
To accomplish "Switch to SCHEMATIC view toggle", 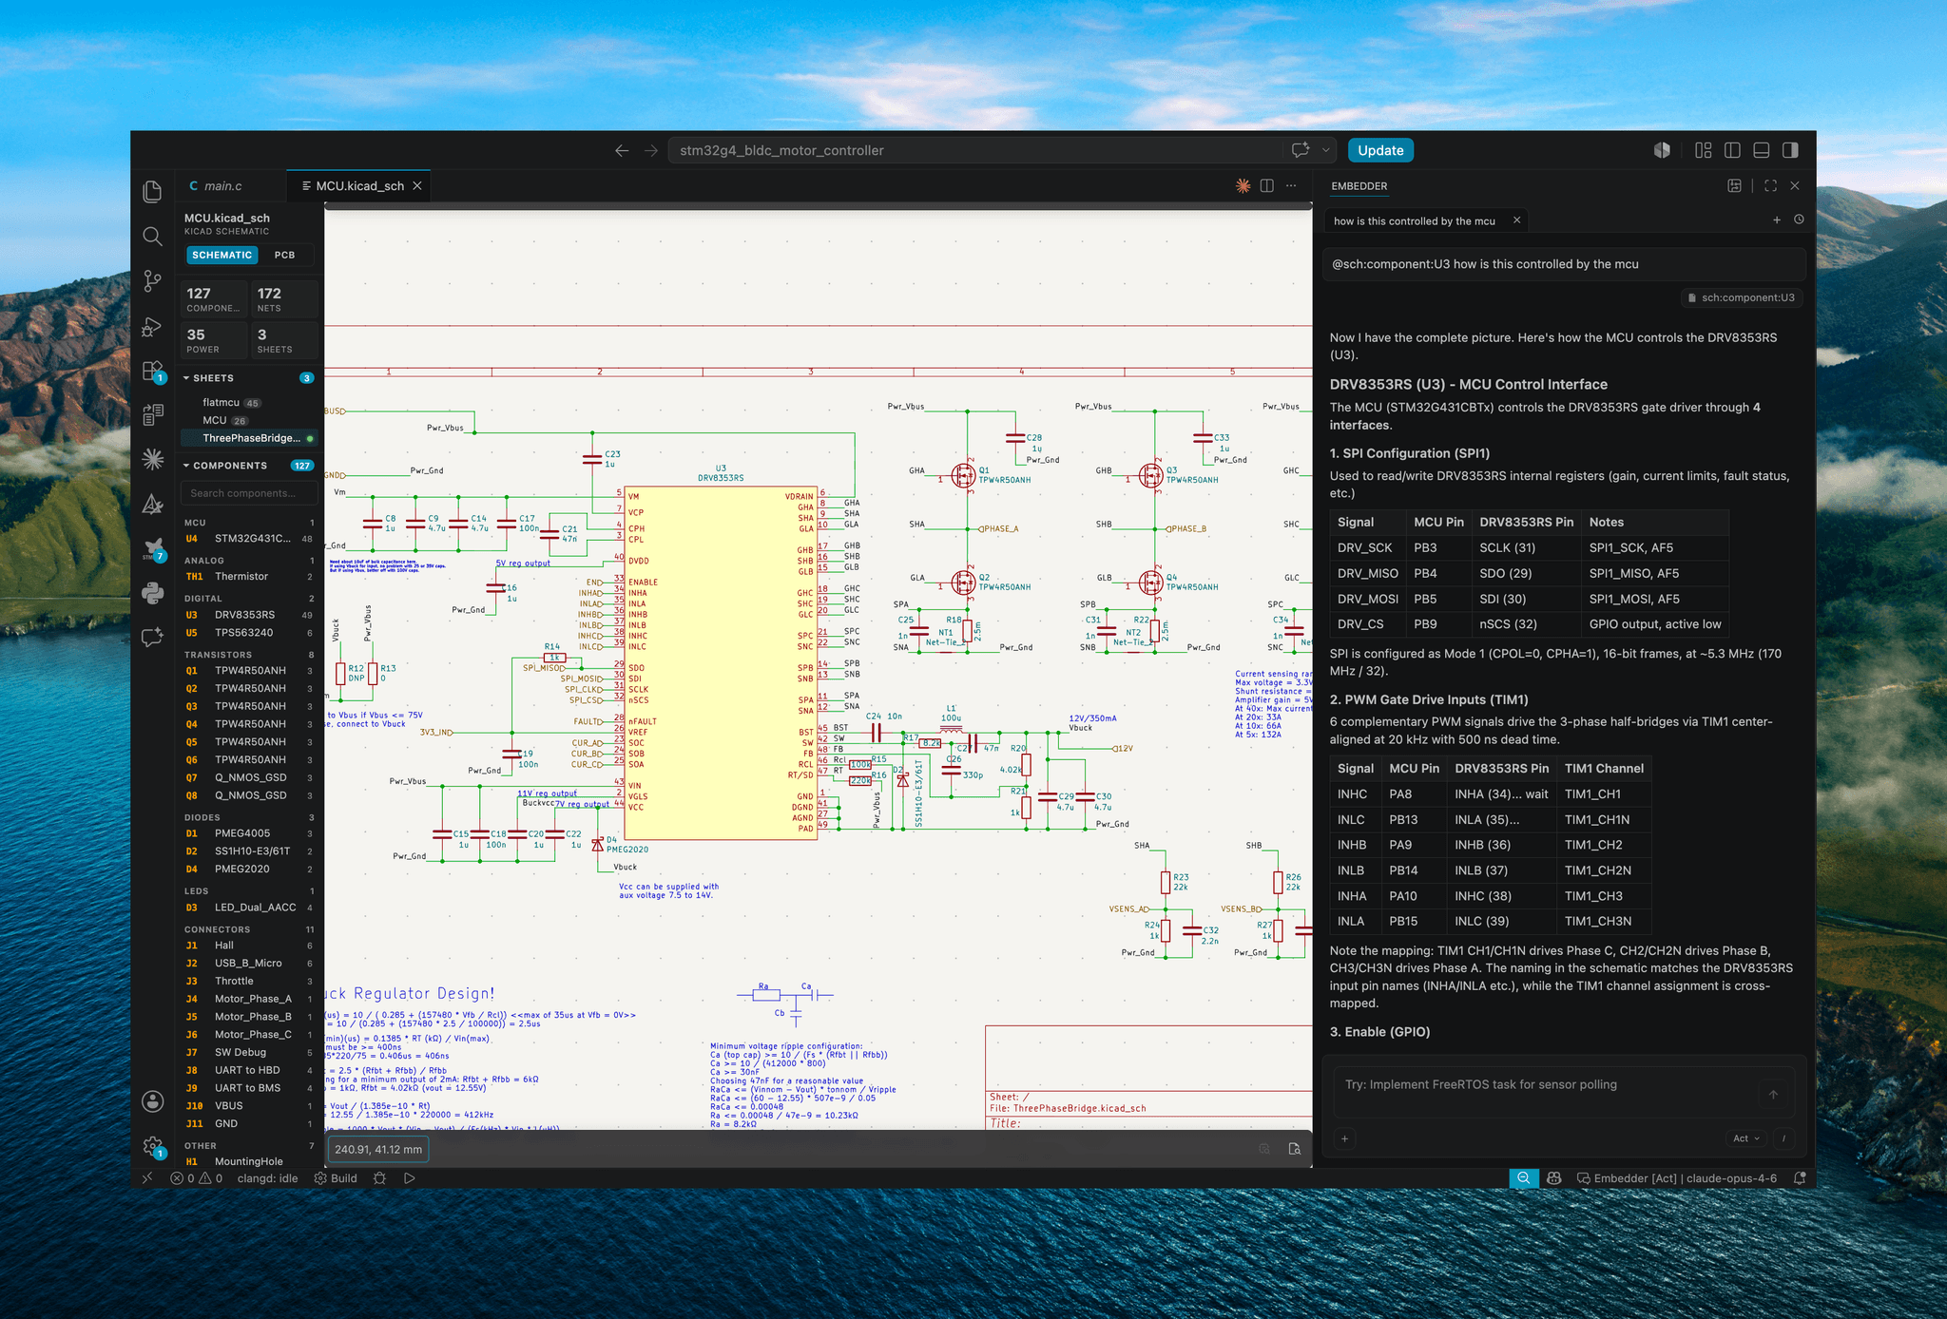I will (x=222, y=255).
